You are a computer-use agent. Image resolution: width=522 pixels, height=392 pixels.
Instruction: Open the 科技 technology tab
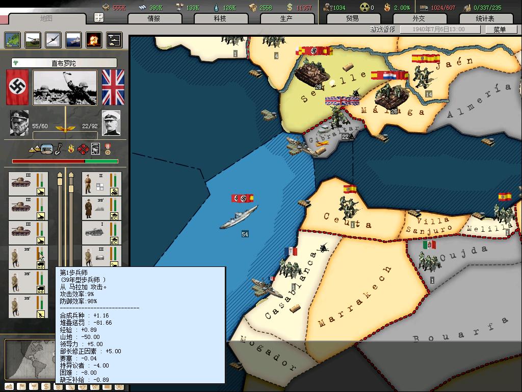(x=220, y=18)
